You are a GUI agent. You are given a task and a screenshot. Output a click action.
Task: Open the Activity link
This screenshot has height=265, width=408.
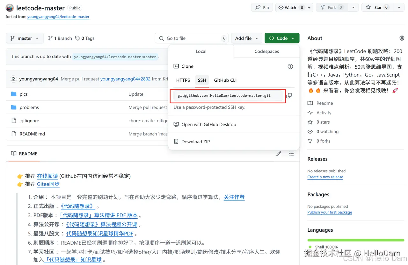[319, 113]
